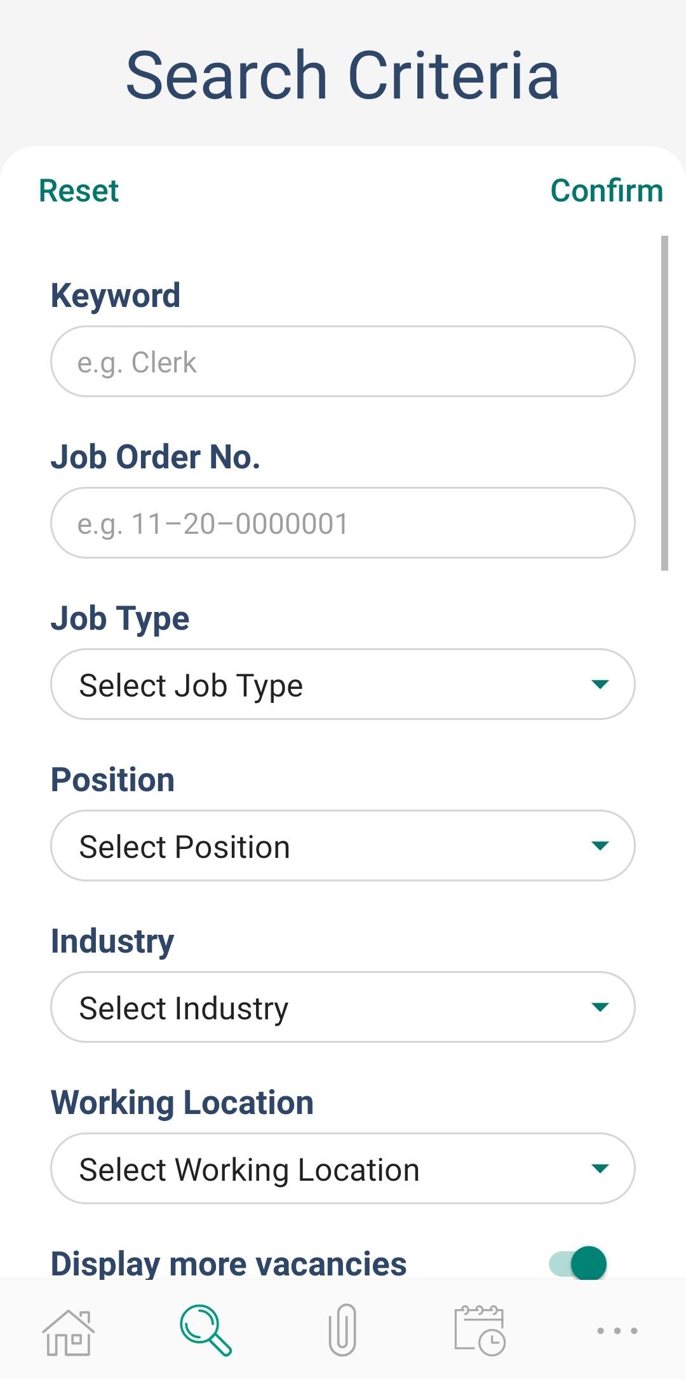Open the Home tab icon

coord(69,1332)
